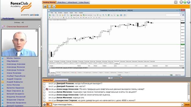Click MT4 Новый ордер button
The width and height of the screenshot is (191, 107).
[75, 15]
